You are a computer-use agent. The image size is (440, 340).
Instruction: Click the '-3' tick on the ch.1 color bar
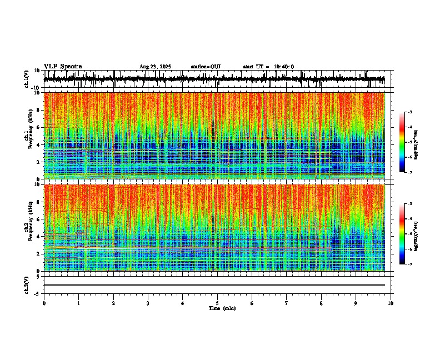[410, 112]
